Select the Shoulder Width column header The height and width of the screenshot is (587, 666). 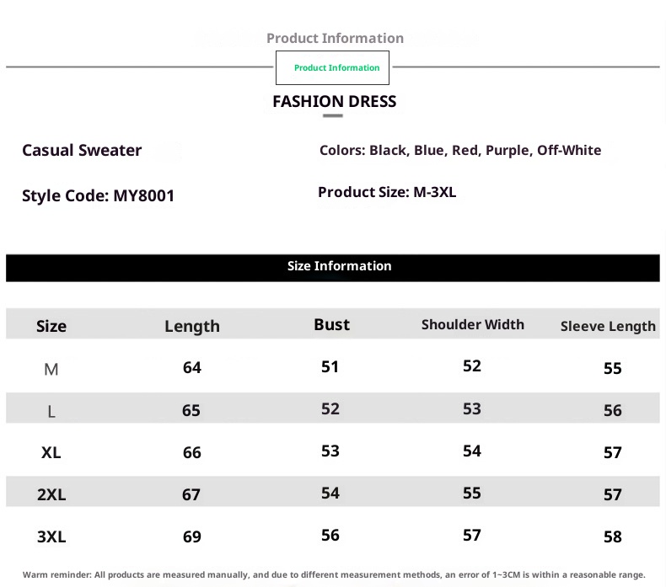[x=472, y=324]
